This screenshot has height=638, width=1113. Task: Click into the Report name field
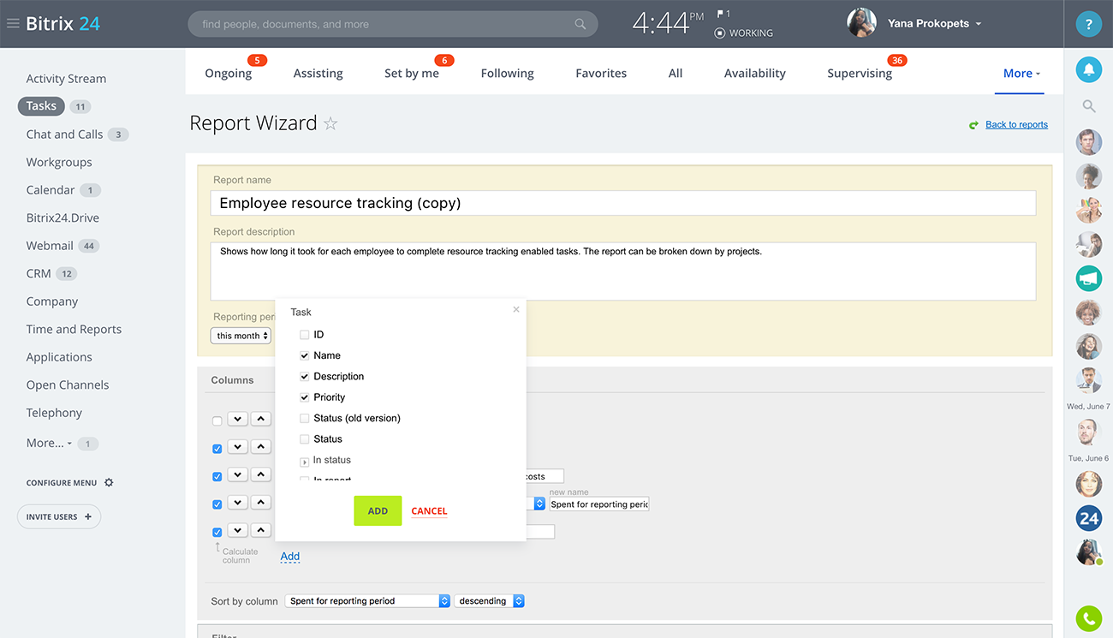coord(622,203)
